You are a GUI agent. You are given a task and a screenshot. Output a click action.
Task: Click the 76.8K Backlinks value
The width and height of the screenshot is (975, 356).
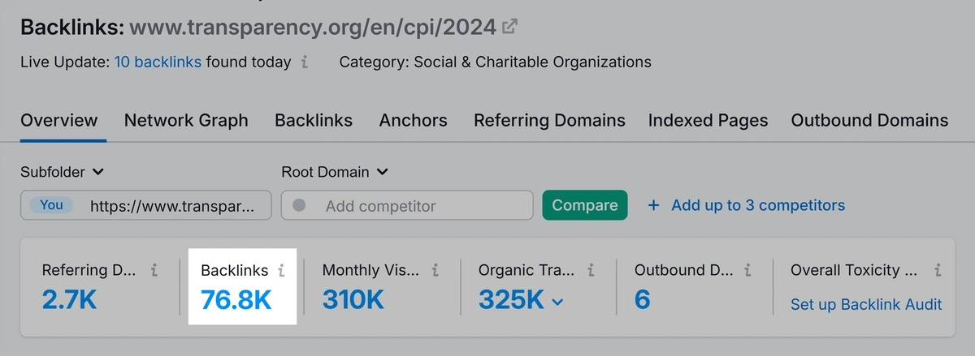(x=236, y=300)
